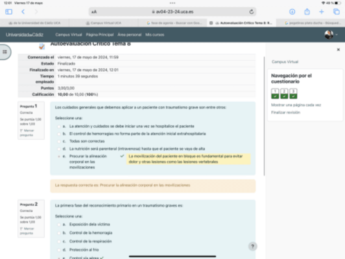Click the quiz checkmark icon beside title
The width and height of the screenshot is (345, 259).
(42, 46)
